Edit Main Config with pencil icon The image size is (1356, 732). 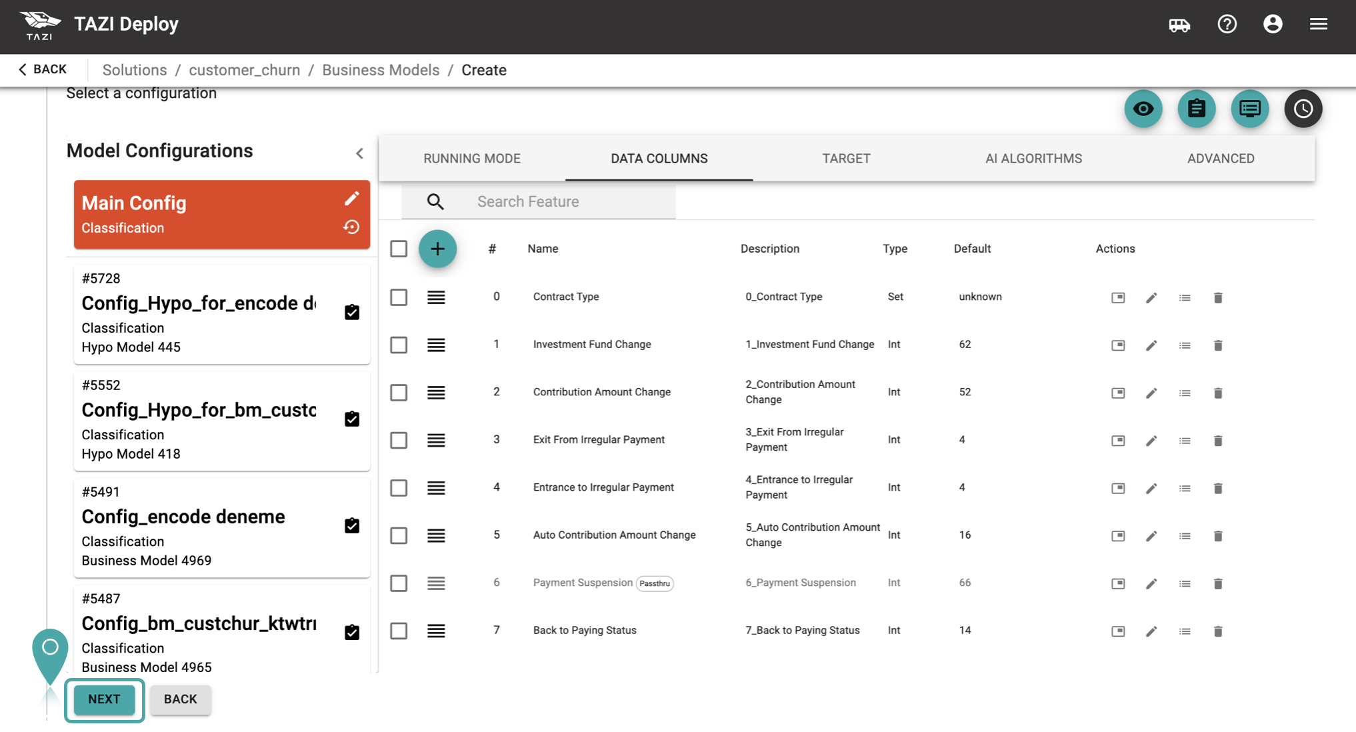351,199
